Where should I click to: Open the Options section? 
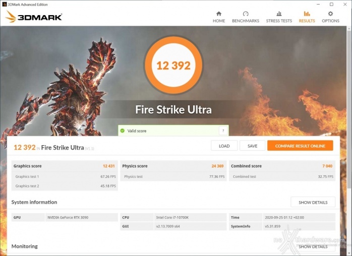pos(330,17)
